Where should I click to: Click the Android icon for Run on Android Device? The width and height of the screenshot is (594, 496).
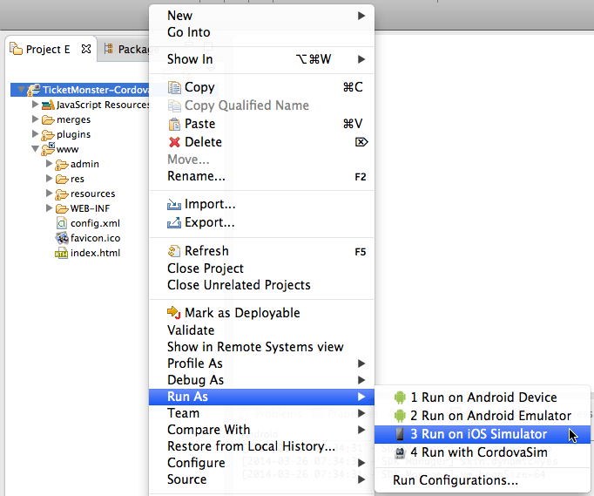coord(400,397)
